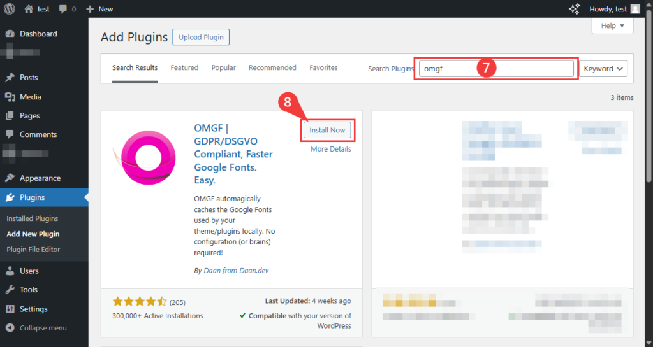
Task: Open Daan from Daan.dev author link
Action: 236,271
